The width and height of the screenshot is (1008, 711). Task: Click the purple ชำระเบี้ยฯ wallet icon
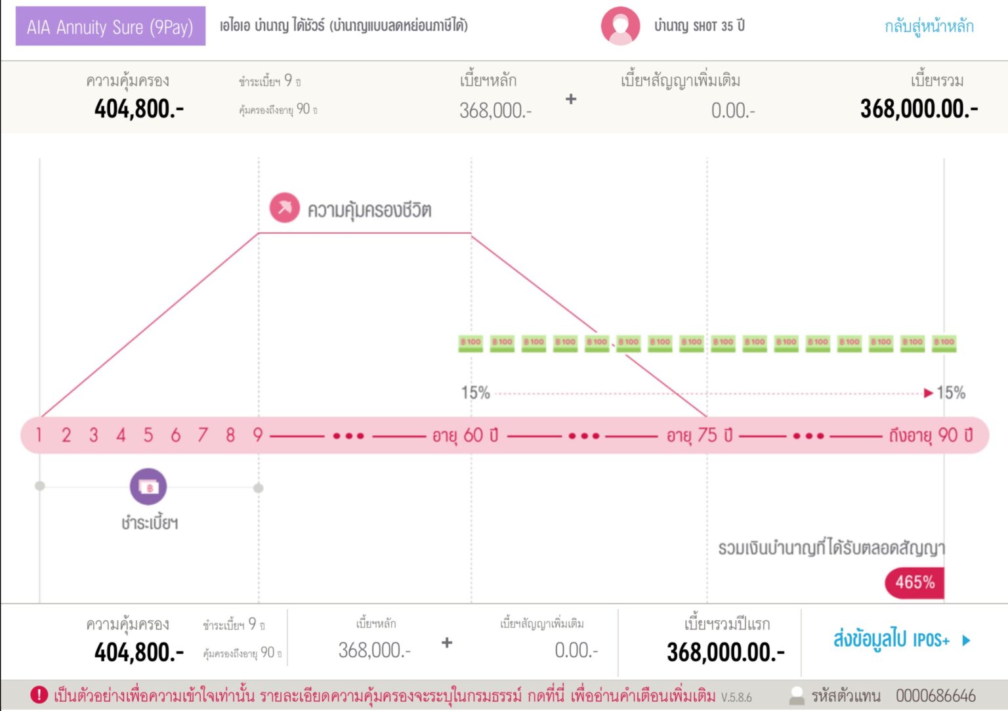pos(148,487)
